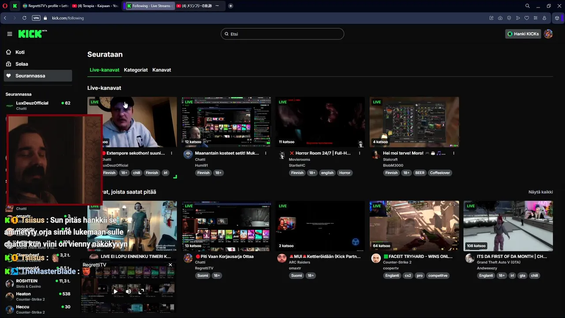565x318 pixels.
Task: Switch to Kategoriat tab
Action: tap(136, 70)
